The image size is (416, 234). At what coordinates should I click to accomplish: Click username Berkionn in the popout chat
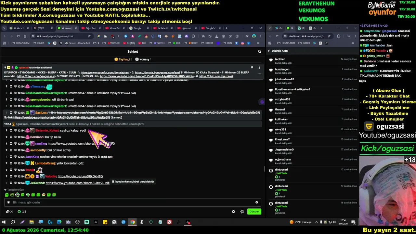(37, 137)
